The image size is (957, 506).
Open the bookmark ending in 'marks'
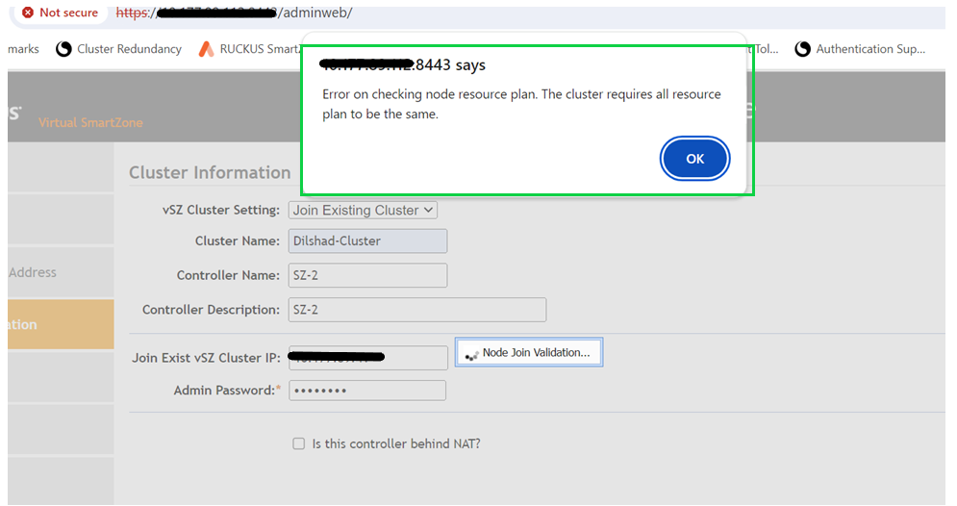click(x=22, y=49)
